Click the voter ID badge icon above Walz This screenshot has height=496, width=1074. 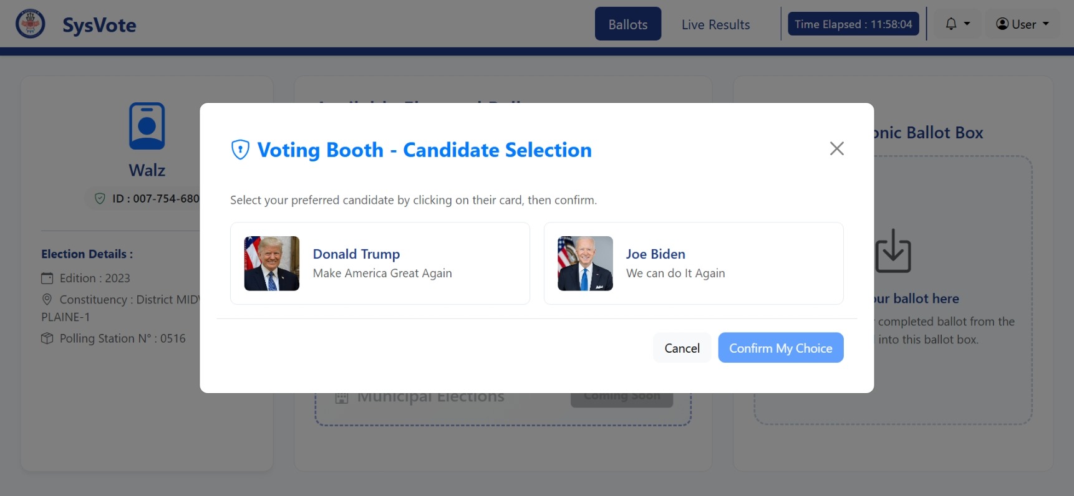click(x=147, y=126)
